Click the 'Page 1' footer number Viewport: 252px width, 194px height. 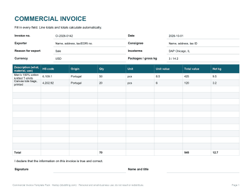click(235, 185)
